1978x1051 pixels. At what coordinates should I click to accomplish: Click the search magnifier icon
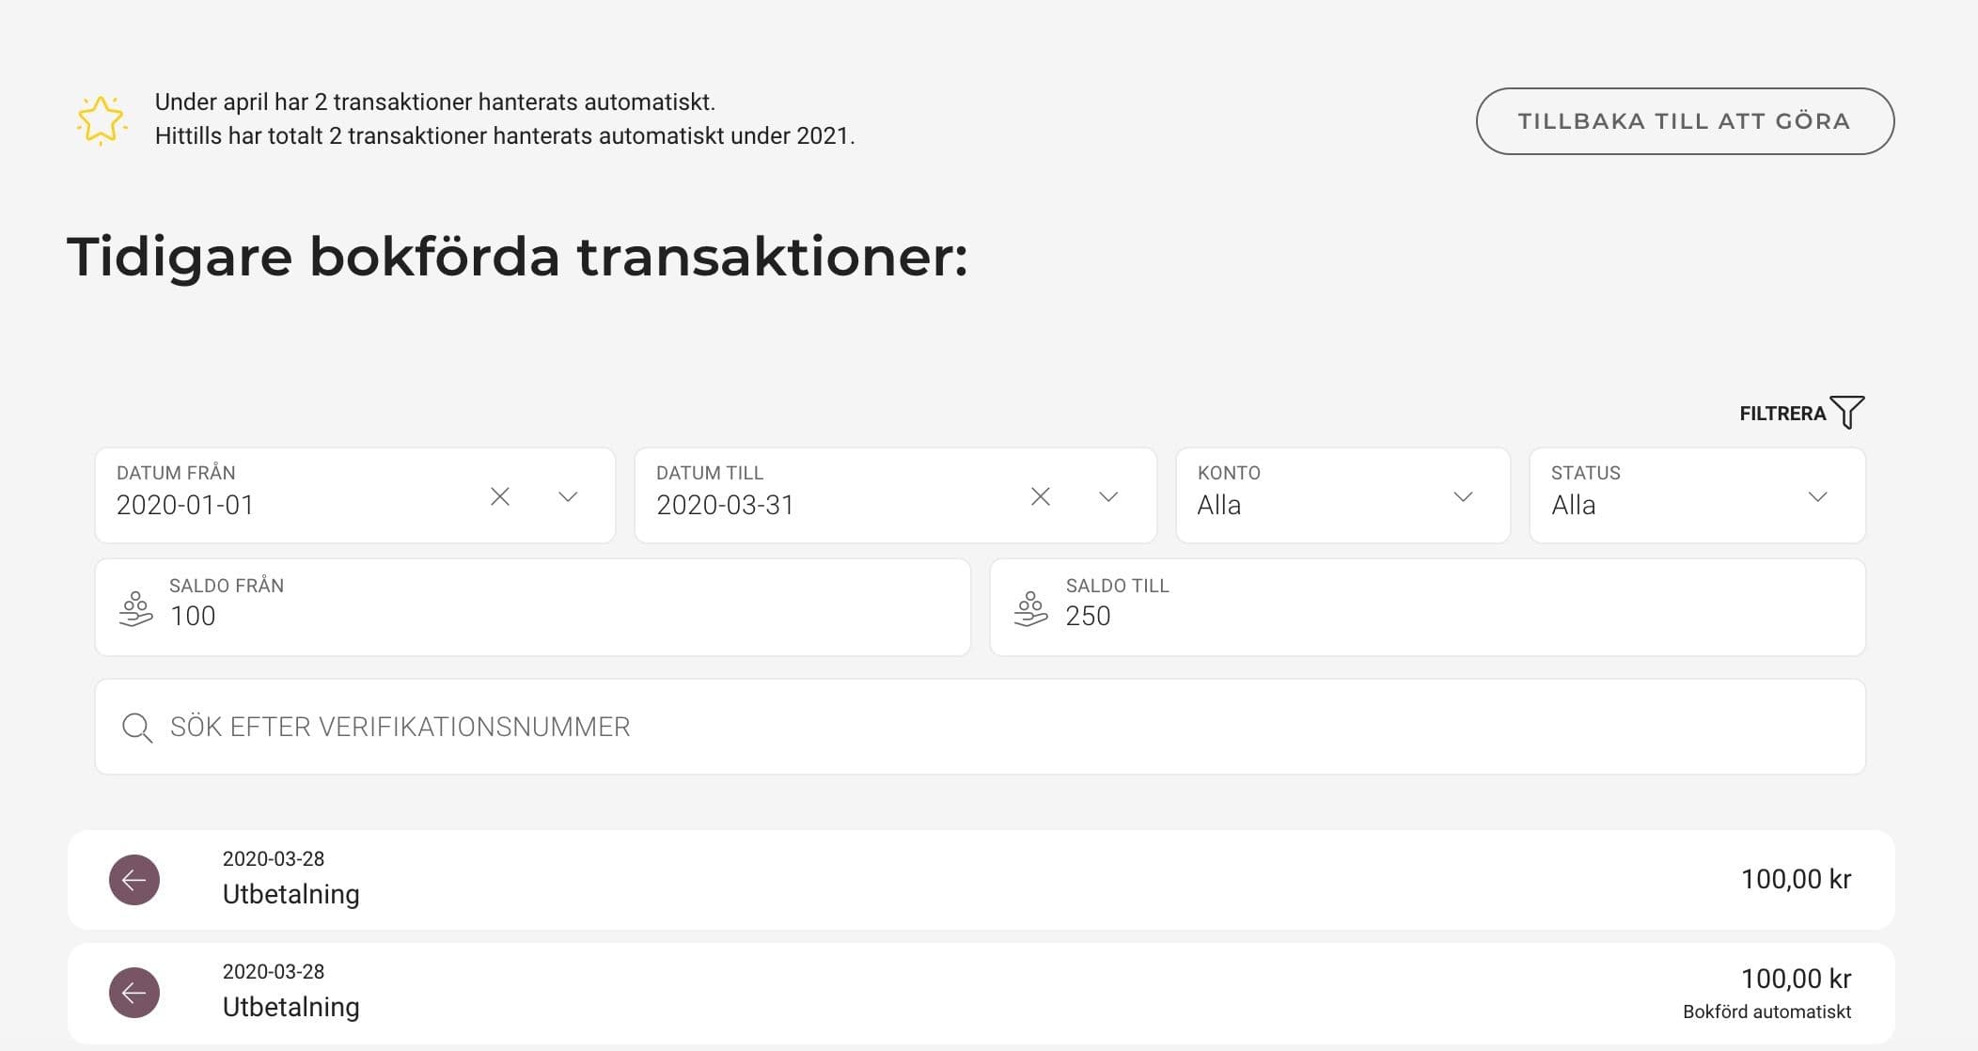137,728
